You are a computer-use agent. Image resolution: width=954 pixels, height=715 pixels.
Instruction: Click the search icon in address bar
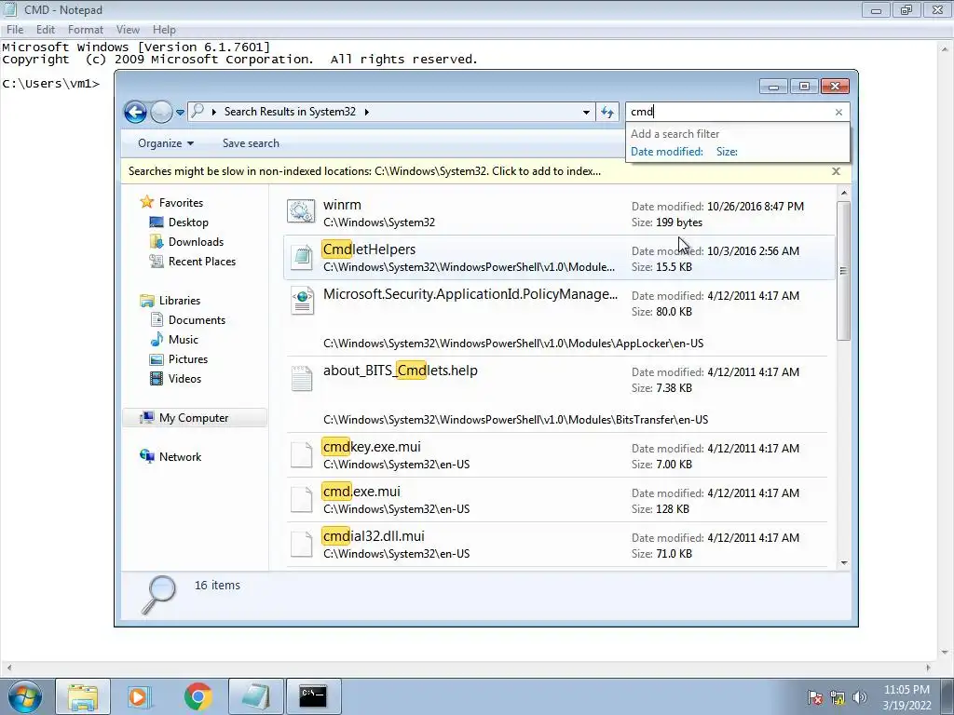tap(198, 112)
